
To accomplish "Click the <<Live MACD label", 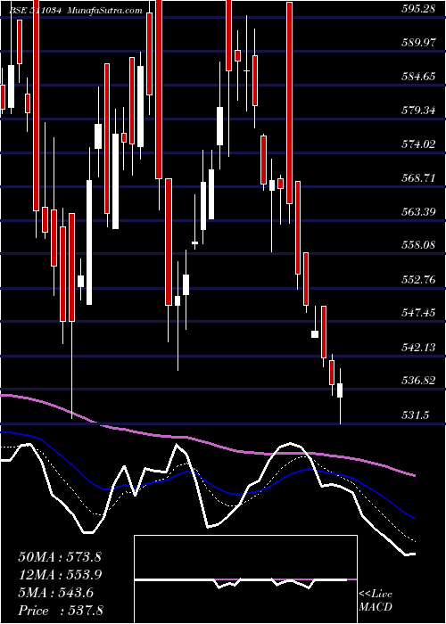I will coord(376,601).
